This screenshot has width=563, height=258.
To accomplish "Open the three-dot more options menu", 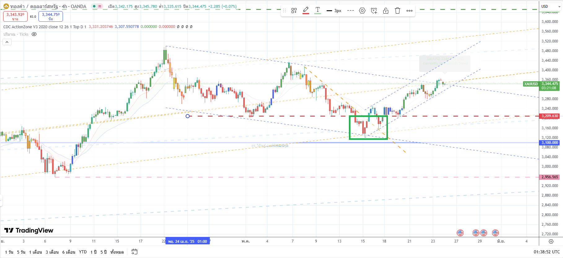I will (409, 11).
